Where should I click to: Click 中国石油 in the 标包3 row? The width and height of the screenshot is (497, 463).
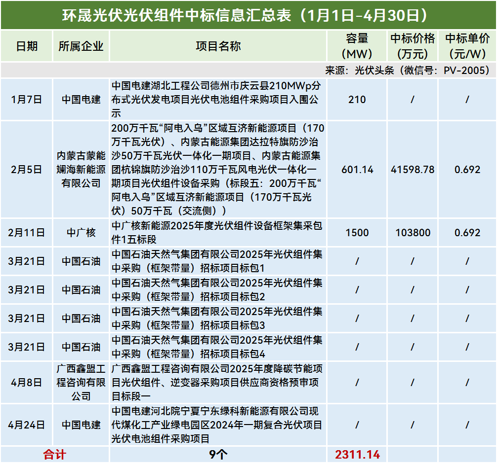81,318
